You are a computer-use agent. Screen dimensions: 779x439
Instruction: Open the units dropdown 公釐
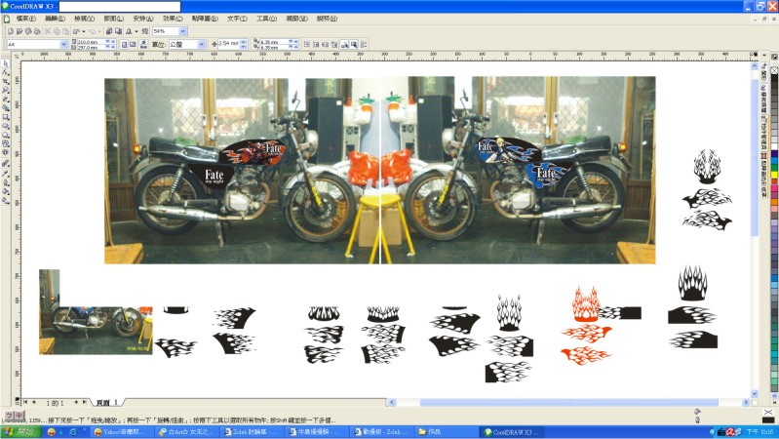point(201,44)
